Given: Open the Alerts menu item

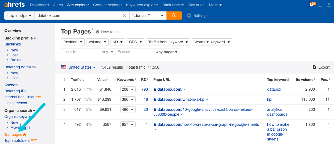Looking at the screenshot, I should (x=58, y=5).
